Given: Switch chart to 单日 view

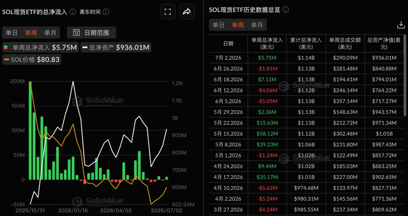Looking at the screenshot, I should (12, 32).
